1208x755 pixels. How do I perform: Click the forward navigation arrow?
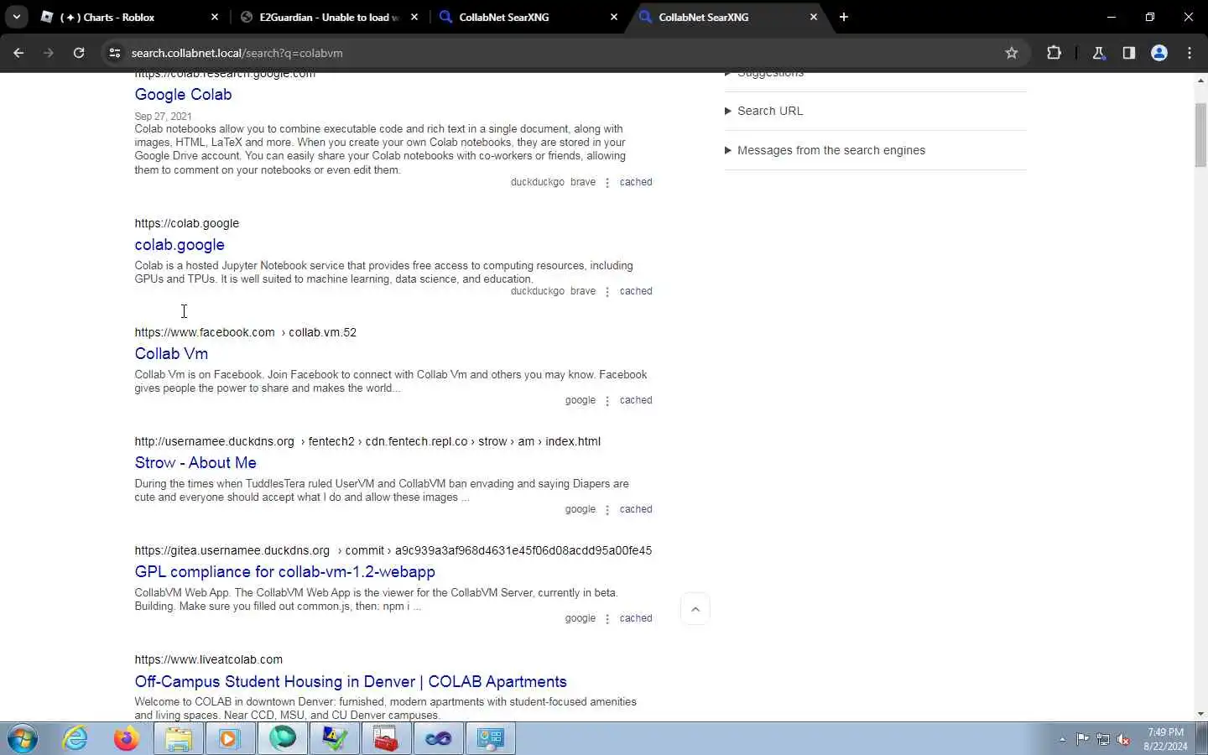click(x=48, y=53)
